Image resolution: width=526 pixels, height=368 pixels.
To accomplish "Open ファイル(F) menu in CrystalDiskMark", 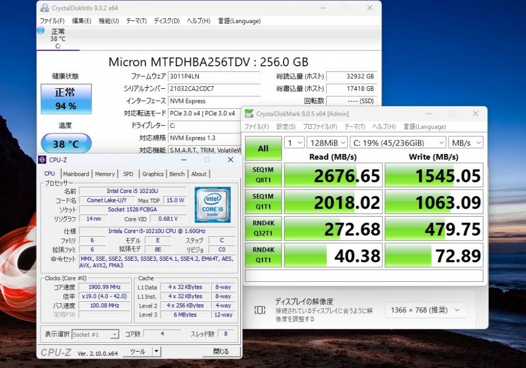I will pyautogui.click(x=257, y=127).
